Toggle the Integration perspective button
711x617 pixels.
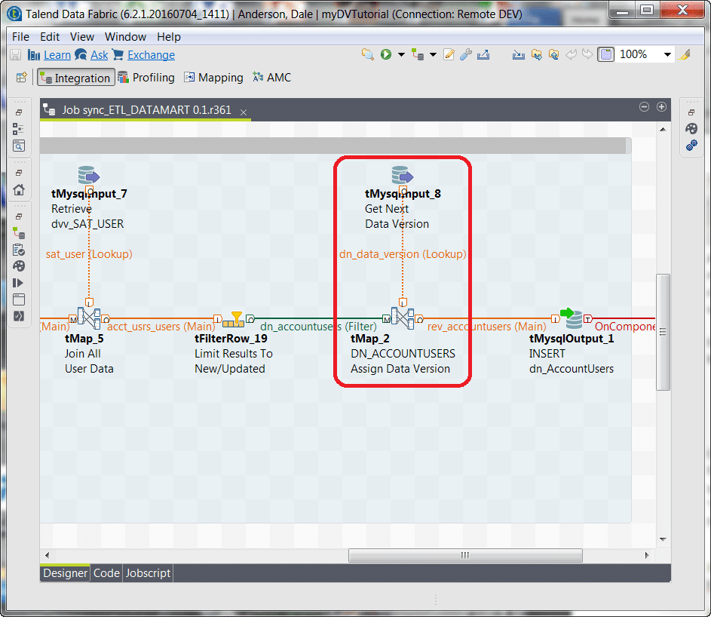pos(75,77)
